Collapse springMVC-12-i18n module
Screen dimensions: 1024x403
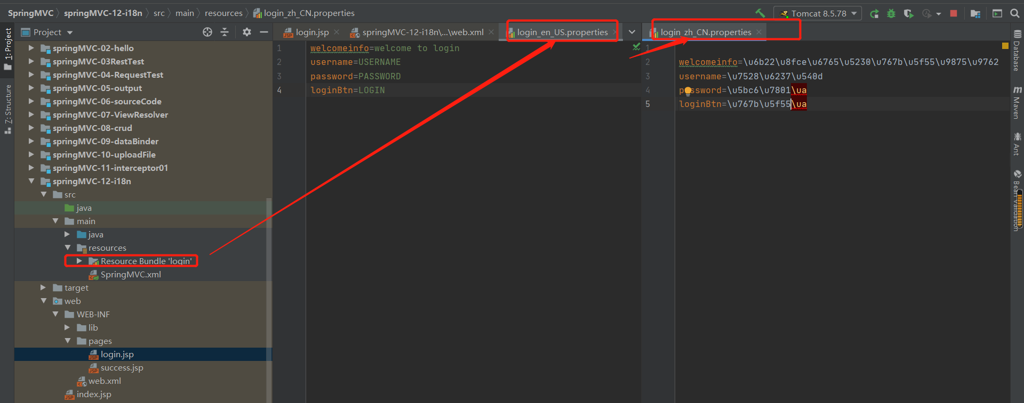31,181
